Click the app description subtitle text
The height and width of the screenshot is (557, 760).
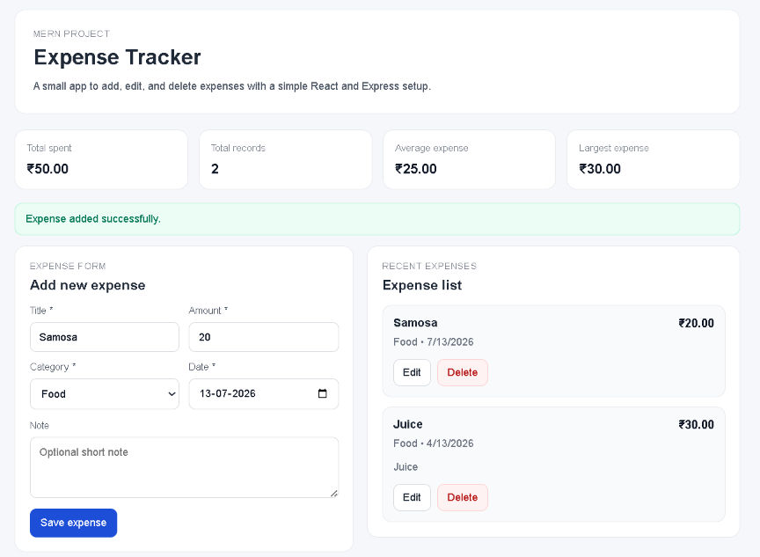click(x=231, y=86)
